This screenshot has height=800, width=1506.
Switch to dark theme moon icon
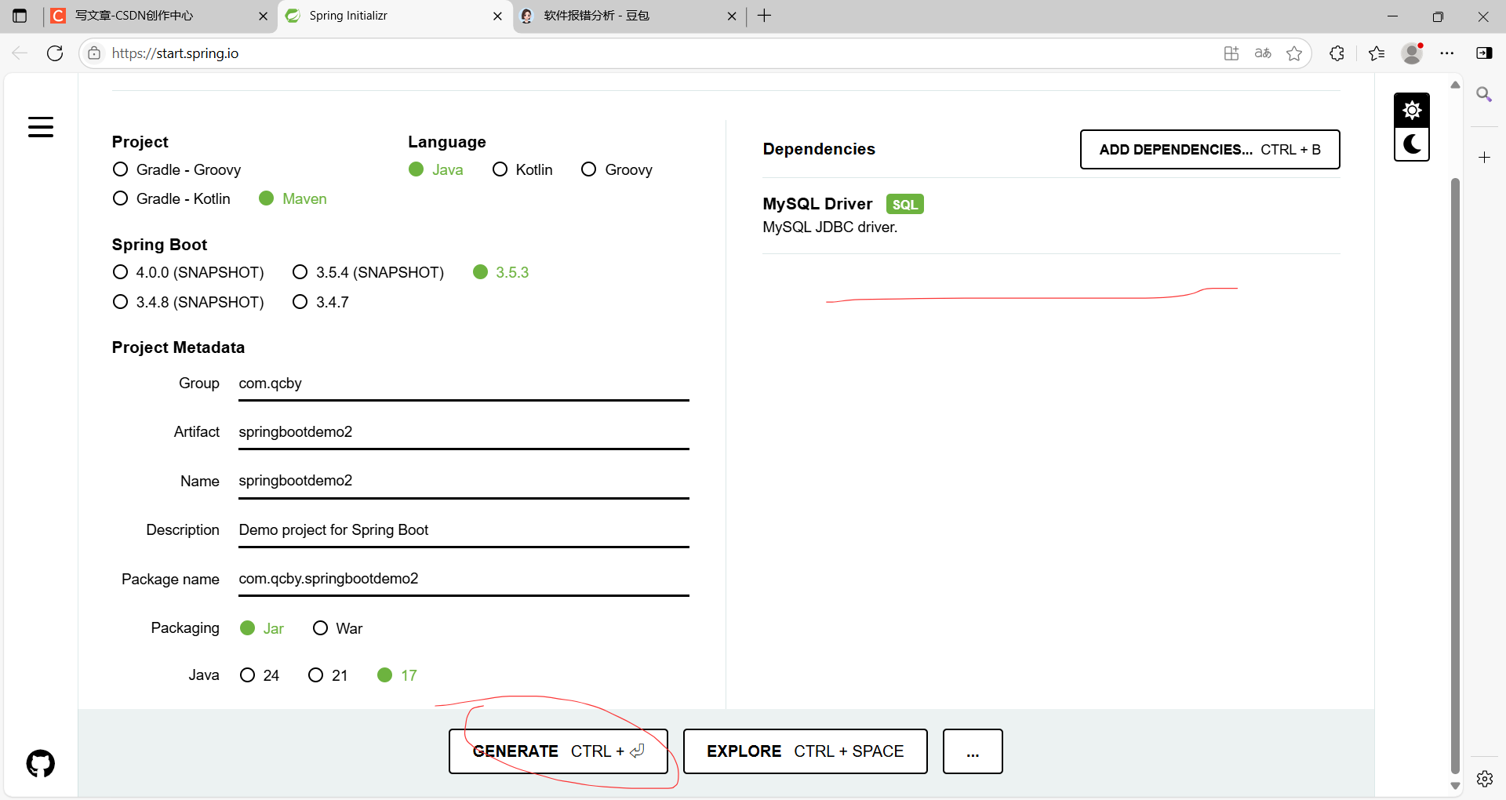click(1412, 144)
